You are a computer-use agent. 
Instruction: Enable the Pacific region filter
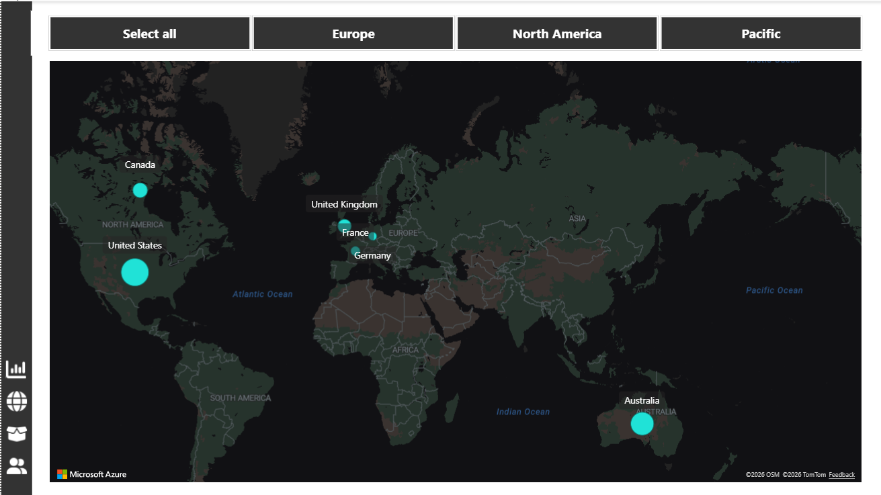click(x=761, y=33)
